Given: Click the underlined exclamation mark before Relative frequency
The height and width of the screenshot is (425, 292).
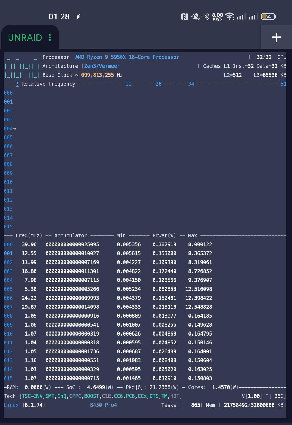Looking at the screenshot, I should coord(17,84).
